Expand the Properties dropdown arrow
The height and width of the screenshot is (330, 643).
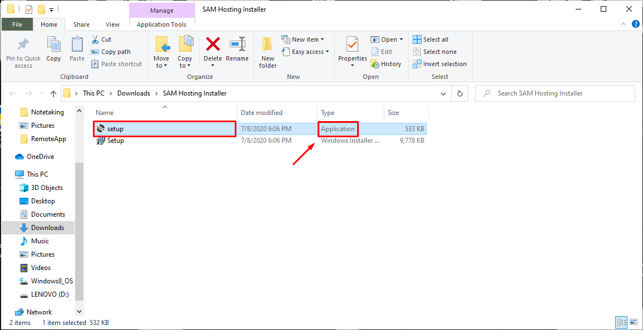pos(352,66)
